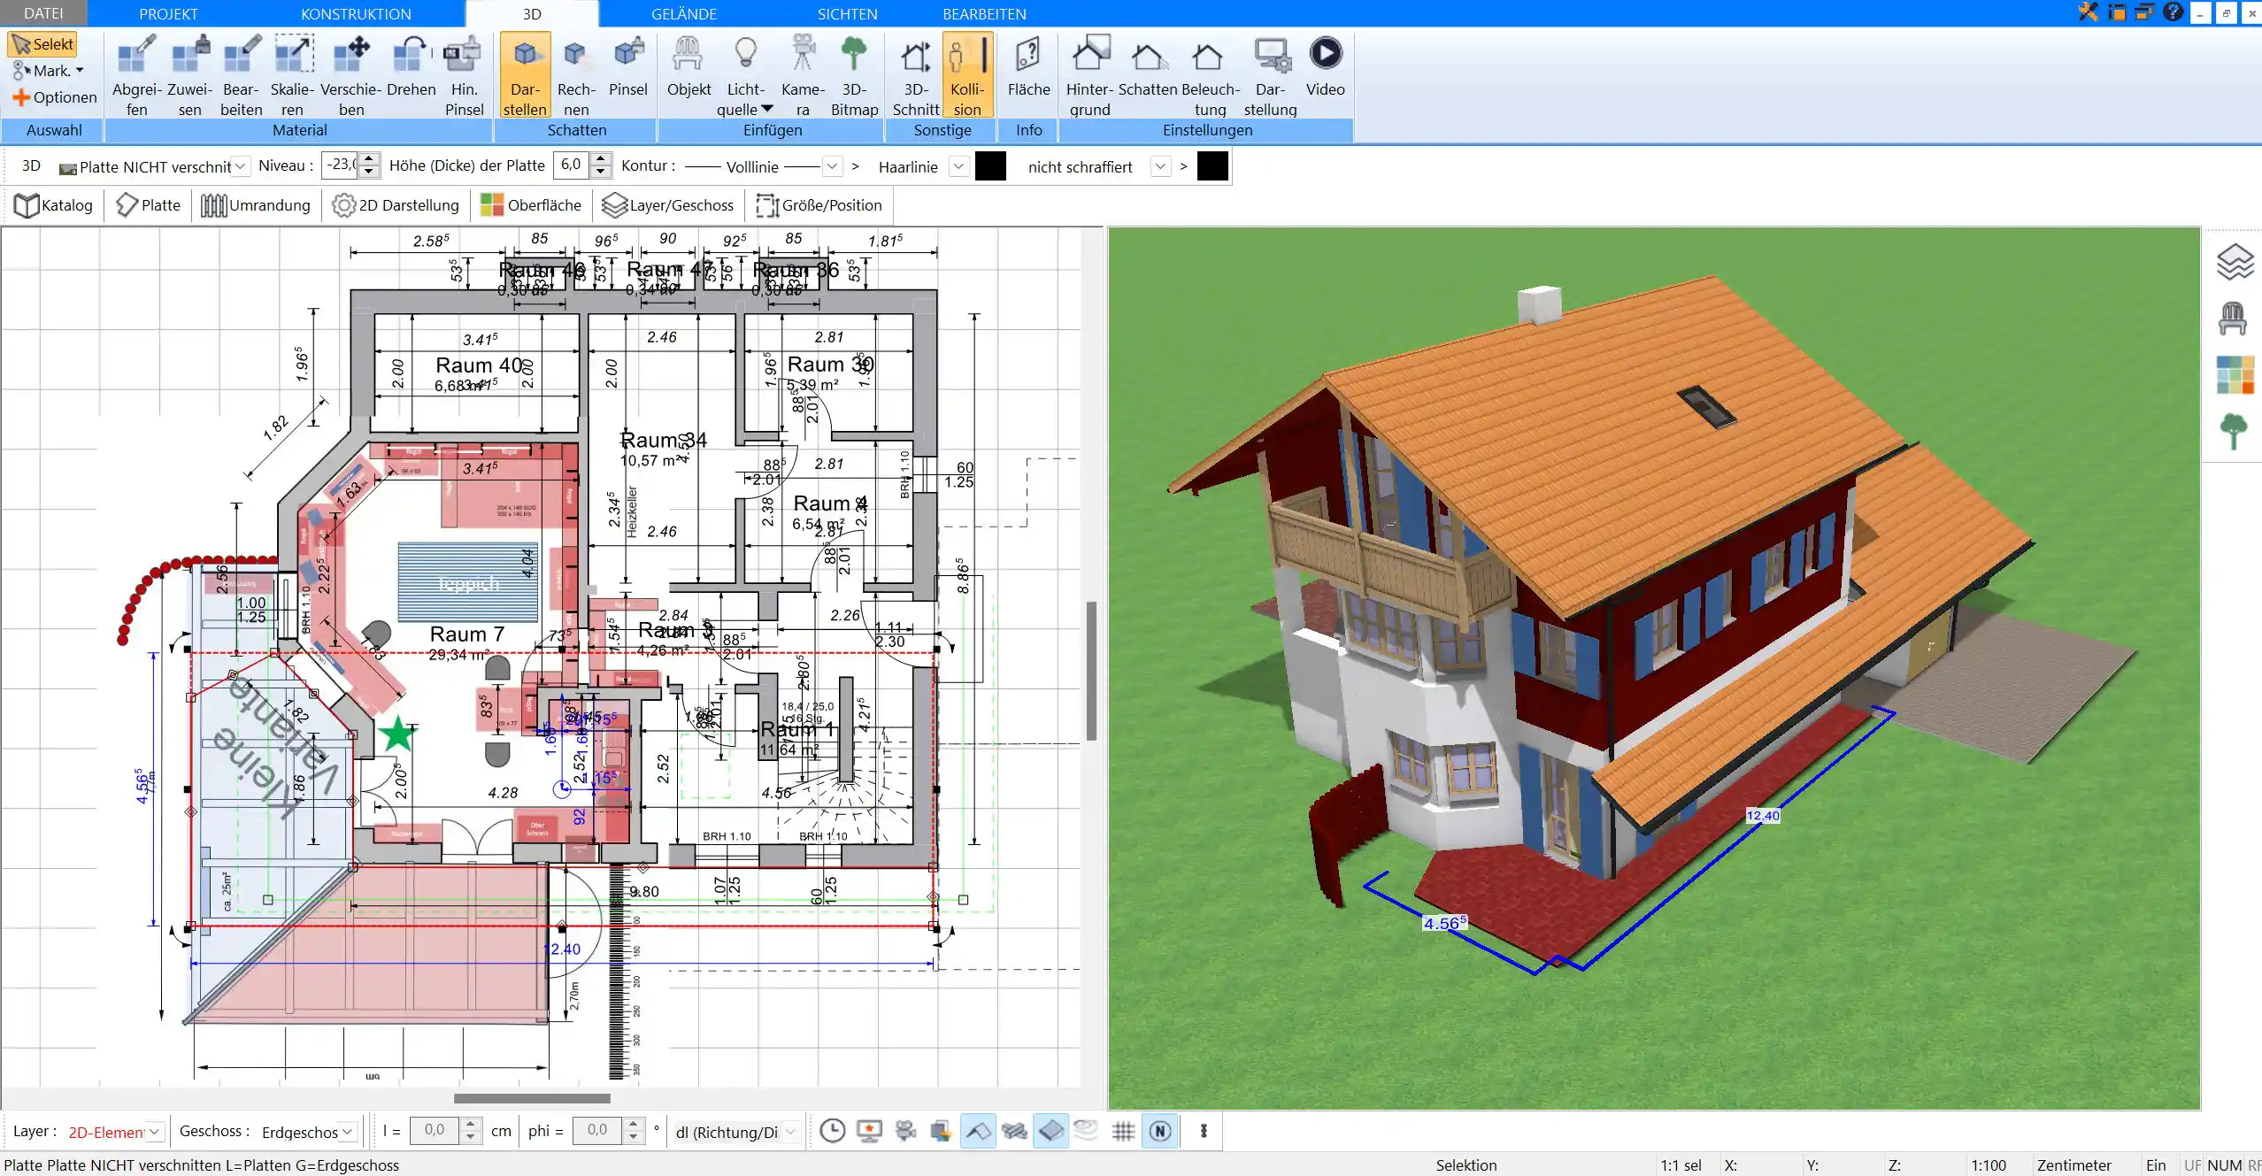Click the 2D plan vertical scrollbar
This screenshot has height=1176, width=2262.
[1091, 671]
